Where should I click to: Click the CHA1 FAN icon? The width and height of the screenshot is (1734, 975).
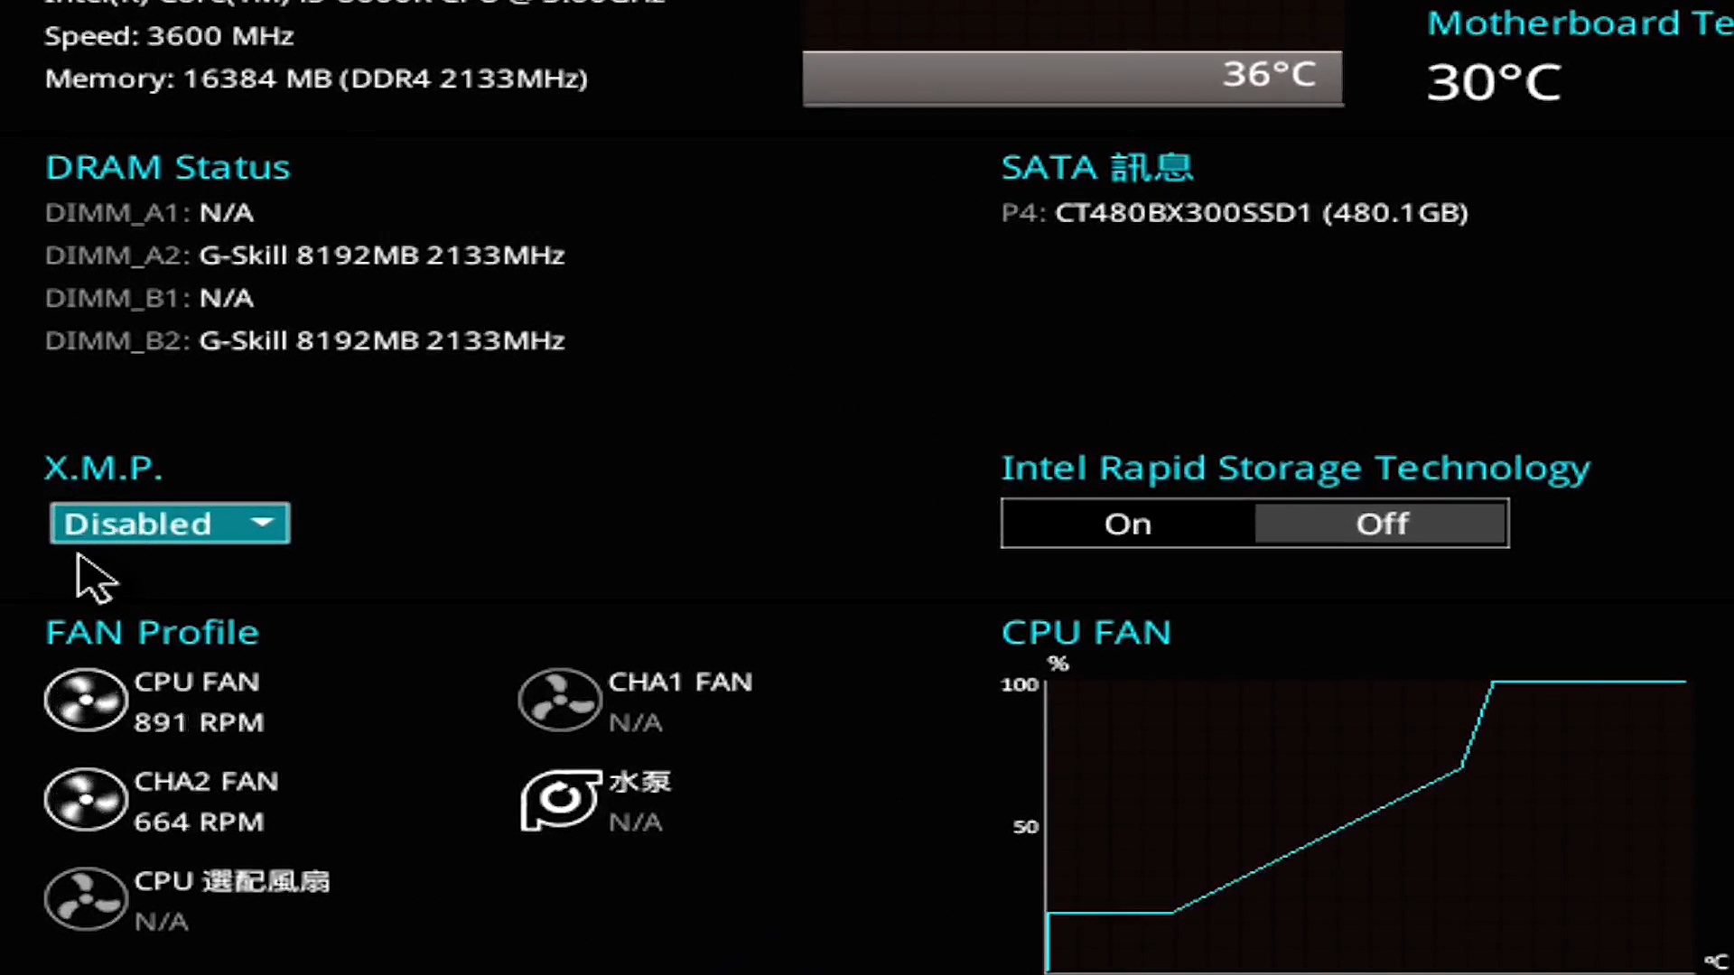(560, 700)
